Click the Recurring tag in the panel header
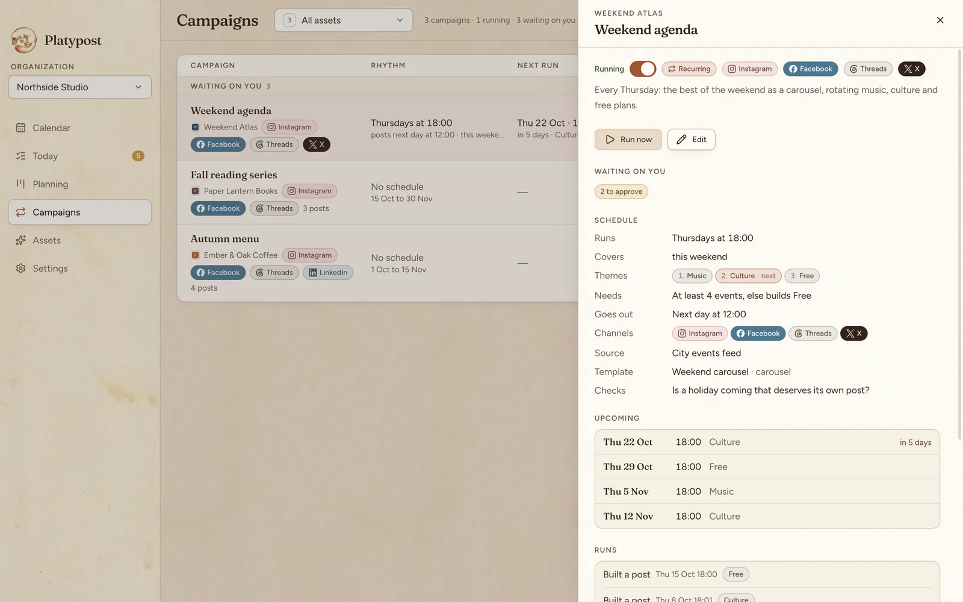Viewport: 963px width, 602px height. click(x=689, y=69)
